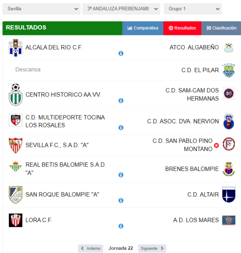Screen dimensions: 241x253
Task: Open match info icon for Alcala del Rio
Action: click(121, 53)
